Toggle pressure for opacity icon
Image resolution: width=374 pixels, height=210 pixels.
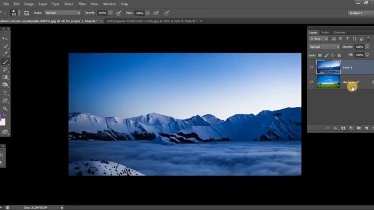[119, 13]
